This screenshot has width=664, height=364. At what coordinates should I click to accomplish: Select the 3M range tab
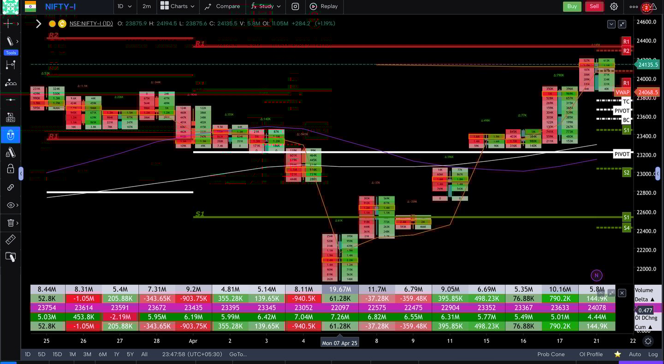[x=87, y=354]
